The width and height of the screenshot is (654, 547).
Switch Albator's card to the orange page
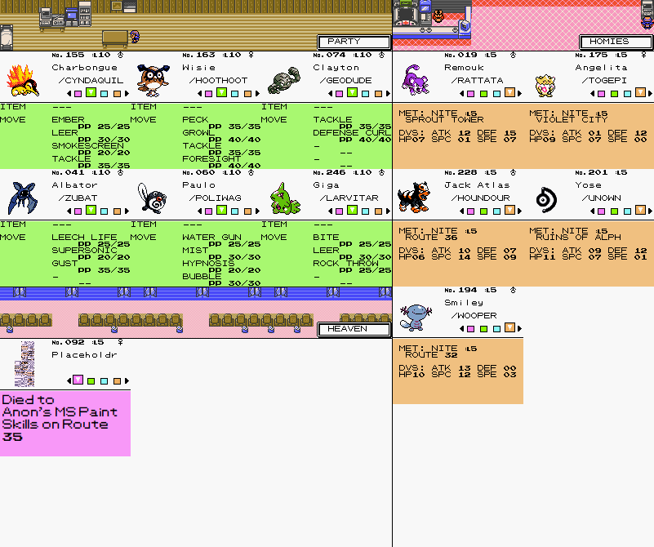coord(118,211)
